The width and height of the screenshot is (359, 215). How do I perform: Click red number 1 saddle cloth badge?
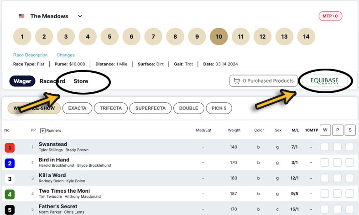pyautogui.click(x=10, y=148)
